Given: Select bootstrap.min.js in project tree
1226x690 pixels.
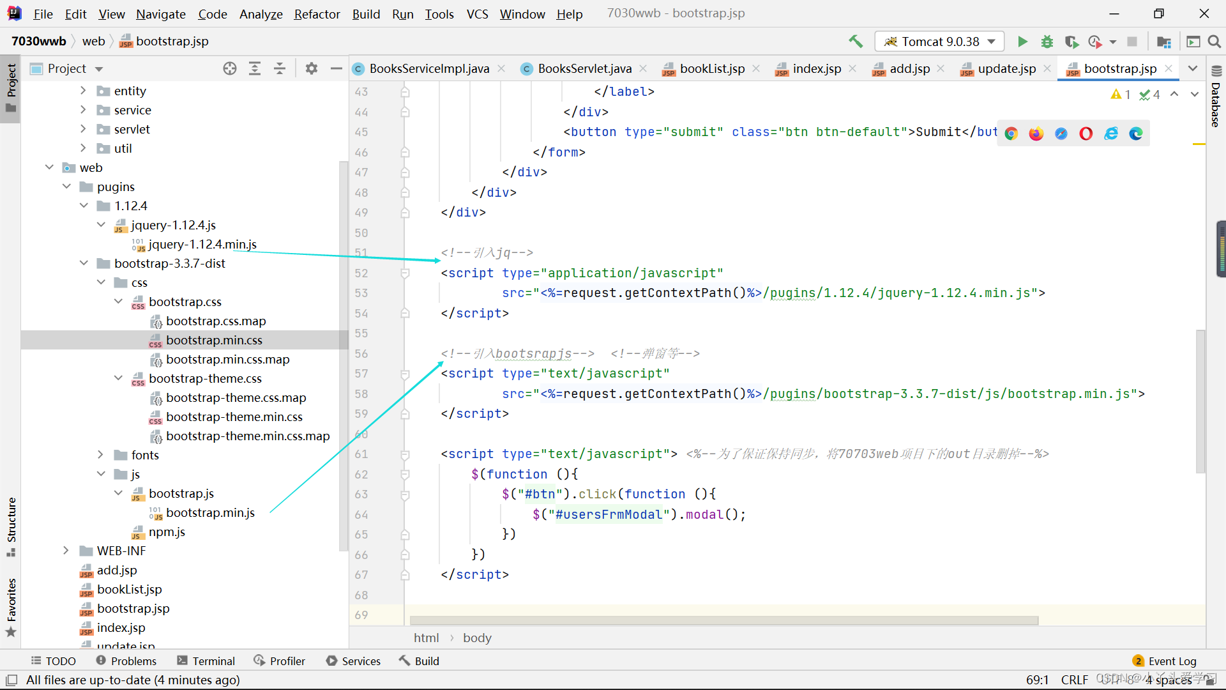Looking at the screenshot, I should 210,512.
